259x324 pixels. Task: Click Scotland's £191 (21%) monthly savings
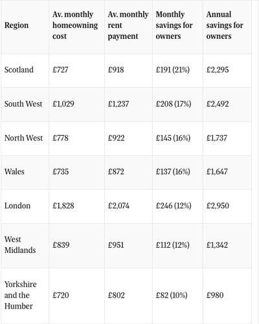(173, 70)
